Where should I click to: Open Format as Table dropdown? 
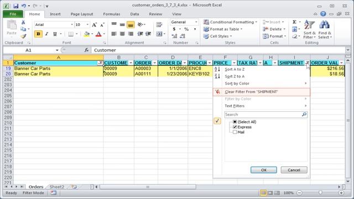click(222, 29)
